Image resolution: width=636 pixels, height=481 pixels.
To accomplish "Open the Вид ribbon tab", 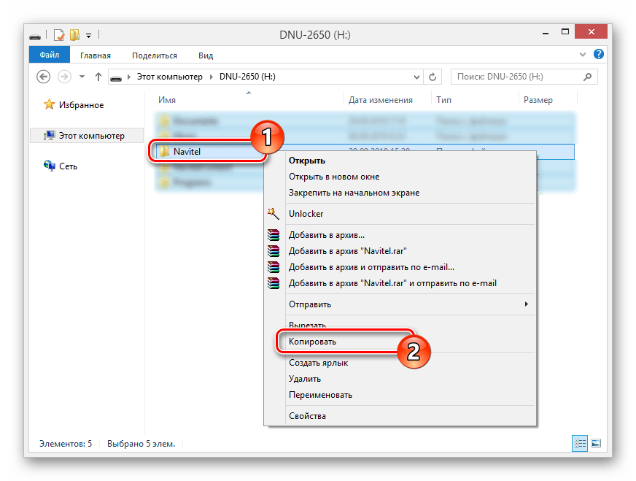I will tap(206, 55).
